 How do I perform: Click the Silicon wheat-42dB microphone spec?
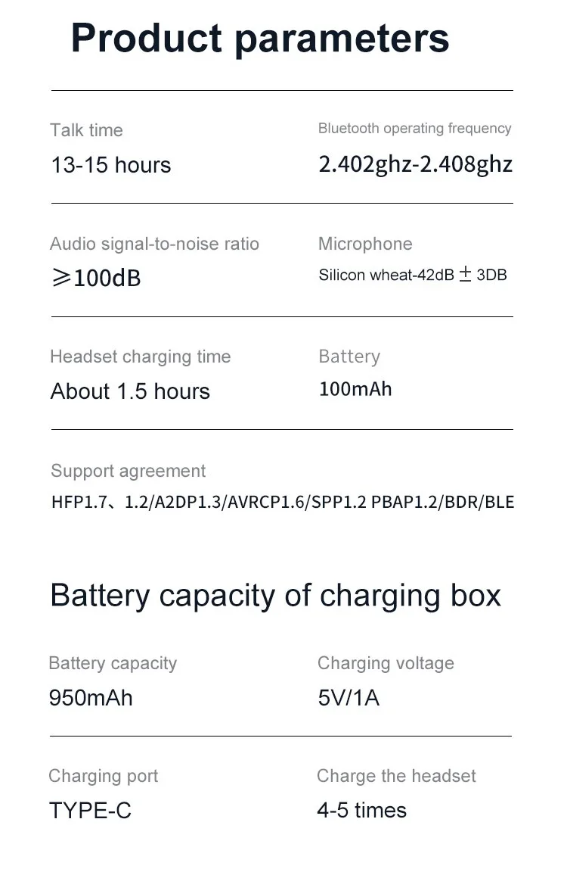(x=412, y=275)
